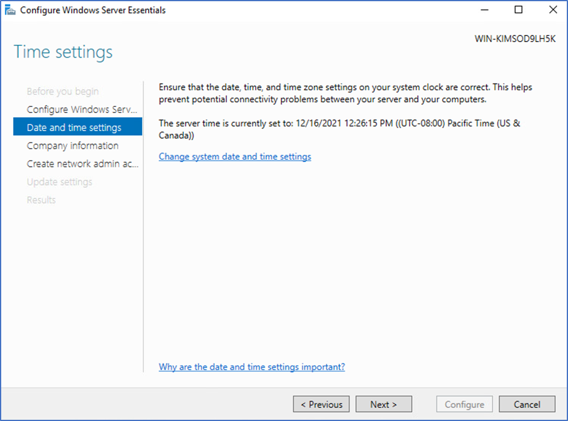Click the Windows Server Essentials title bar icon
568x421 pixels.
10,10
